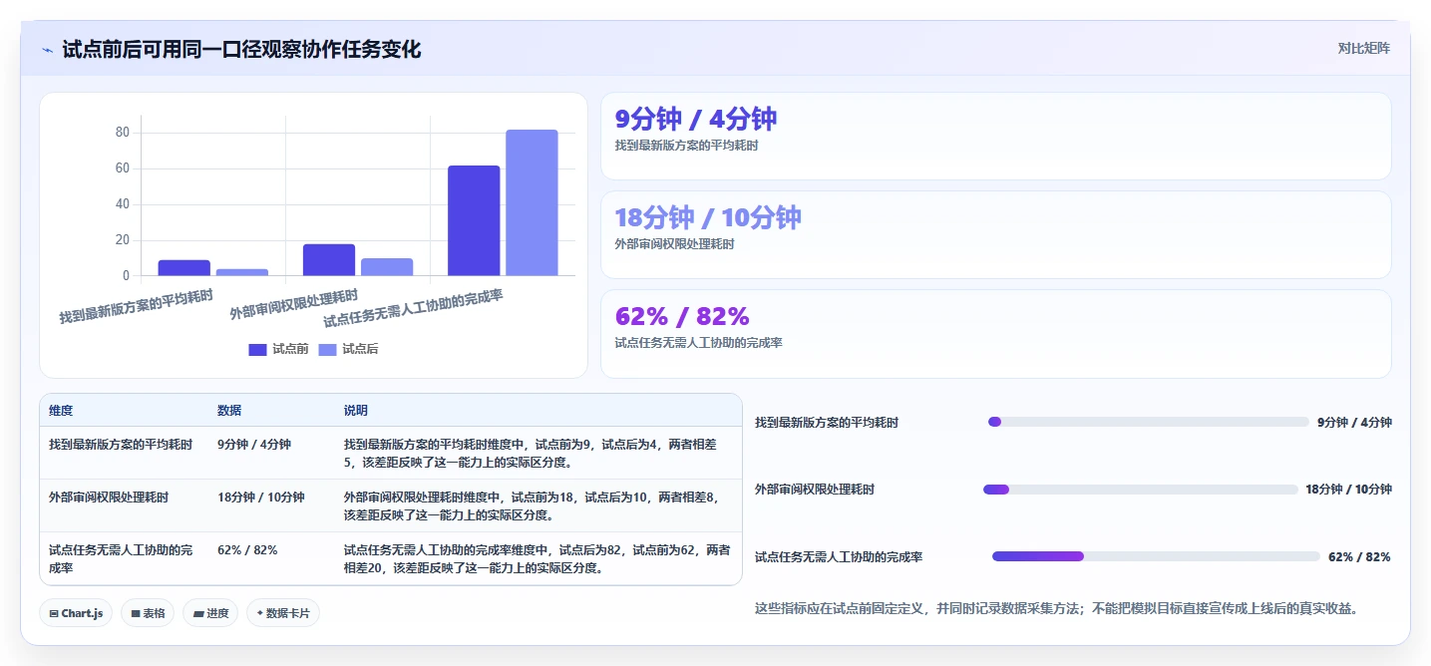Click the 试点后 bar for 找到最新版方案的平均耗时
This screenshot has height=666, width=1431.
pyautogui.click(x=242, y=272)
